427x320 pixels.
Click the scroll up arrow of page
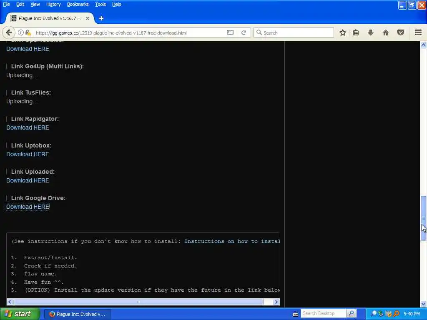click(x=423, y=45)
